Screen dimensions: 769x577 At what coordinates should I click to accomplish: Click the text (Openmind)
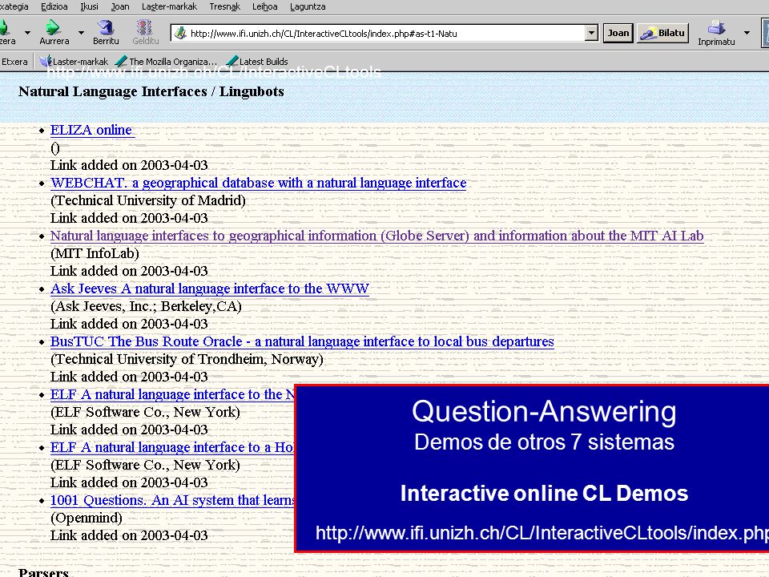(x=87, y=518)
